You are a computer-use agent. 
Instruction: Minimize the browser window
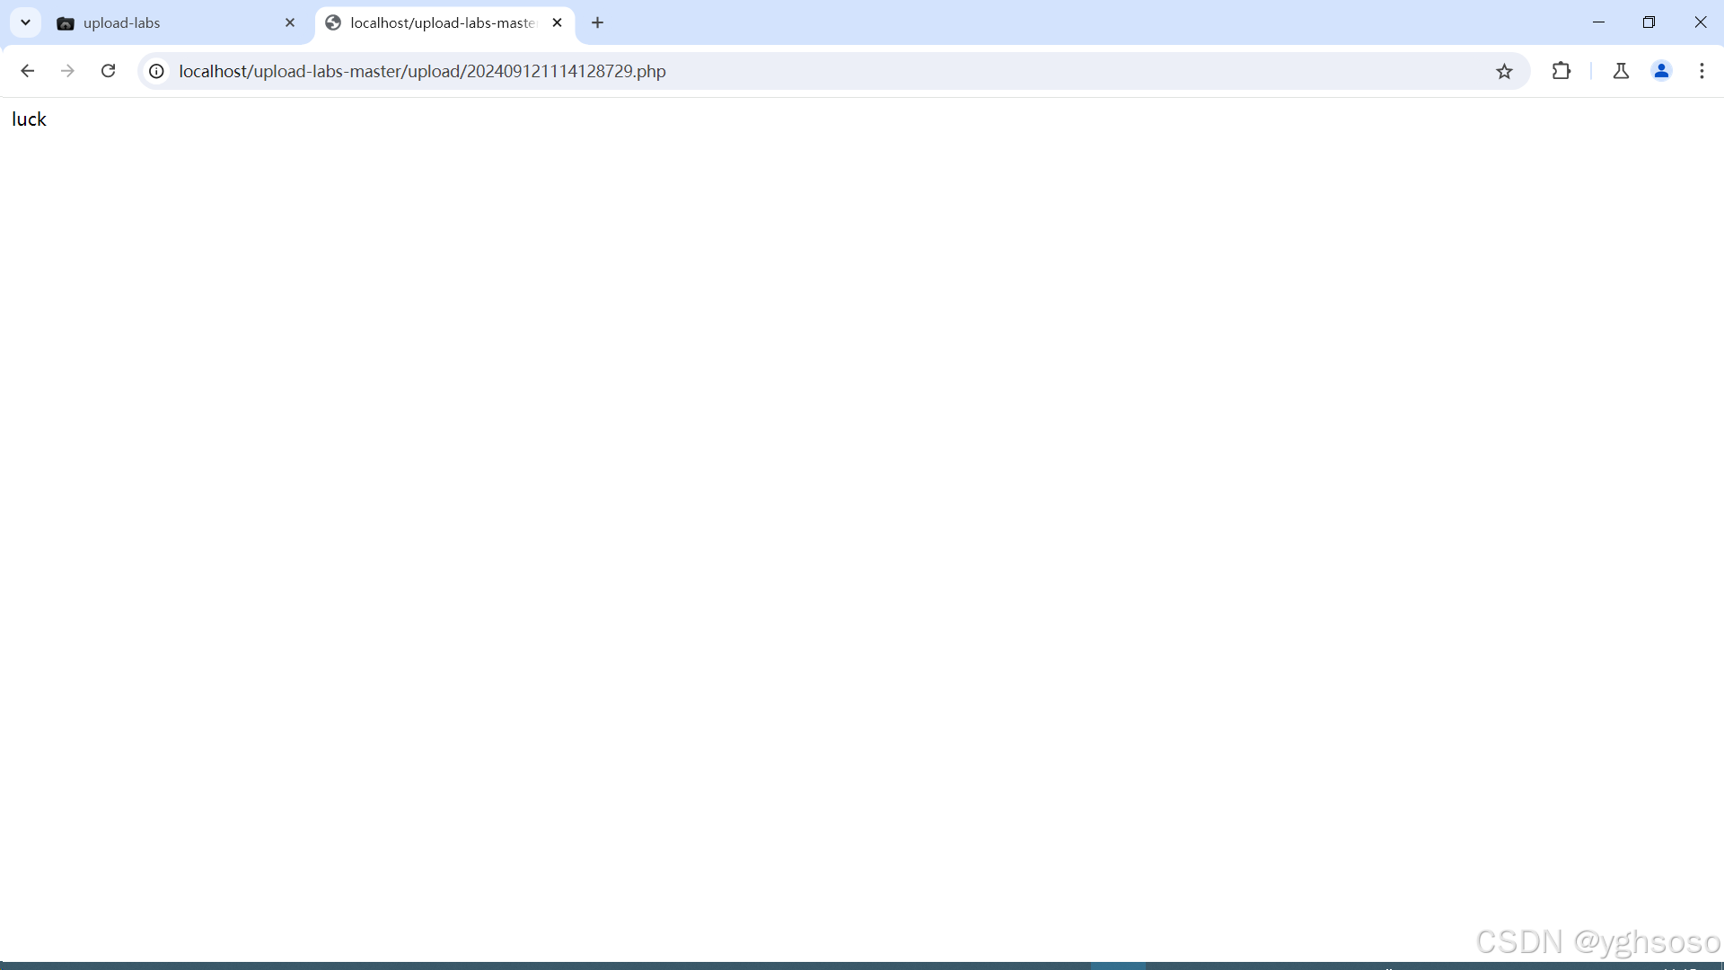pyautogui.click(x=1598, y=22)
